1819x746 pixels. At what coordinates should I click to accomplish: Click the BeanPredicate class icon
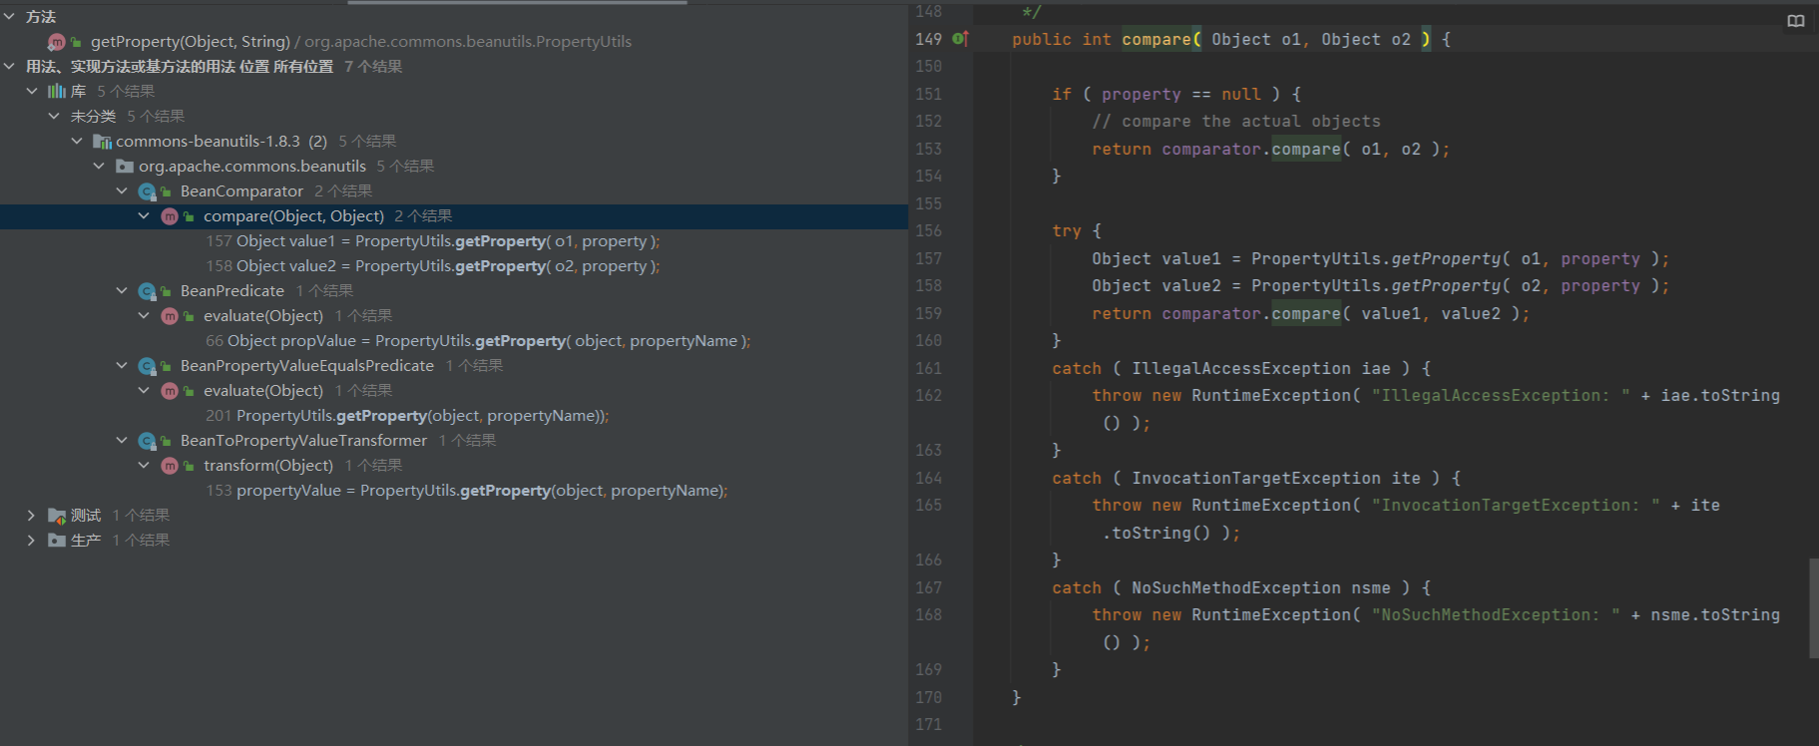pyautogui.click(x=148, y=291)
